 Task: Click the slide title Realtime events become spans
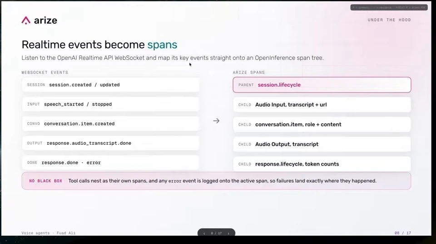click(x=99, y=45)
